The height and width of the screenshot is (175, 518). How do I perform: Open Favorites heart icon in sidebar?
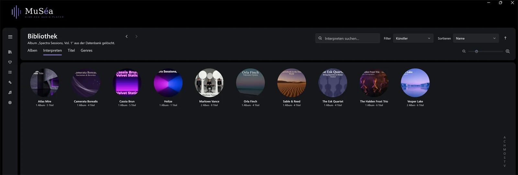click(x=10, y=62)
